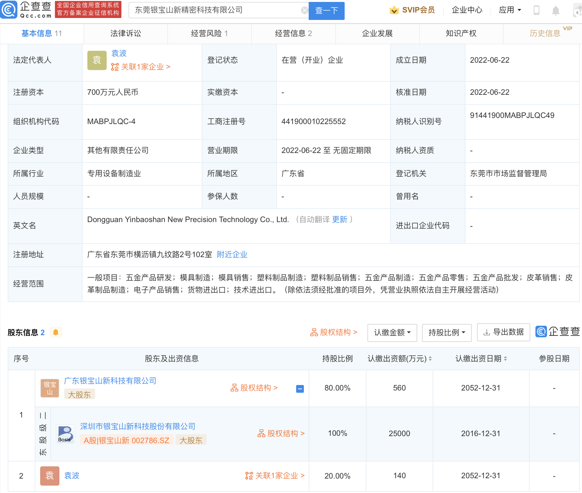Open legal representative 袁波 link
Viewport: 582px width, 493px height.
click(119, 53)
